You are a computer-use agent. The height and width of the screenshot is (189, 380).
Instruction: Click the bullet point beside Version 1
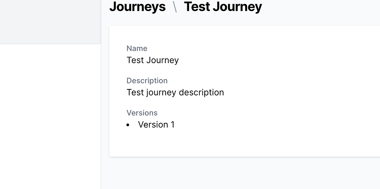point(128,125)
